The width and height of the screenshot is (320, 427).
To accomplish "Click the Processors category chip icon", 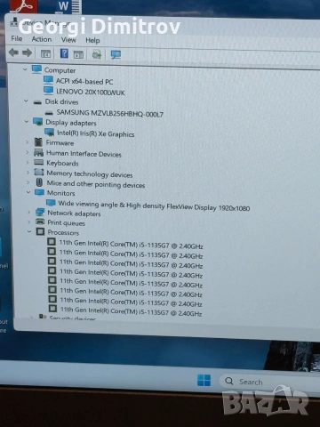I will point(41,231).
